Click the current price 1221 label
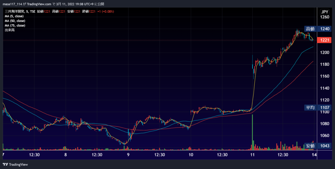The width and height of the screenshot is (335, 169). (324, 40)
